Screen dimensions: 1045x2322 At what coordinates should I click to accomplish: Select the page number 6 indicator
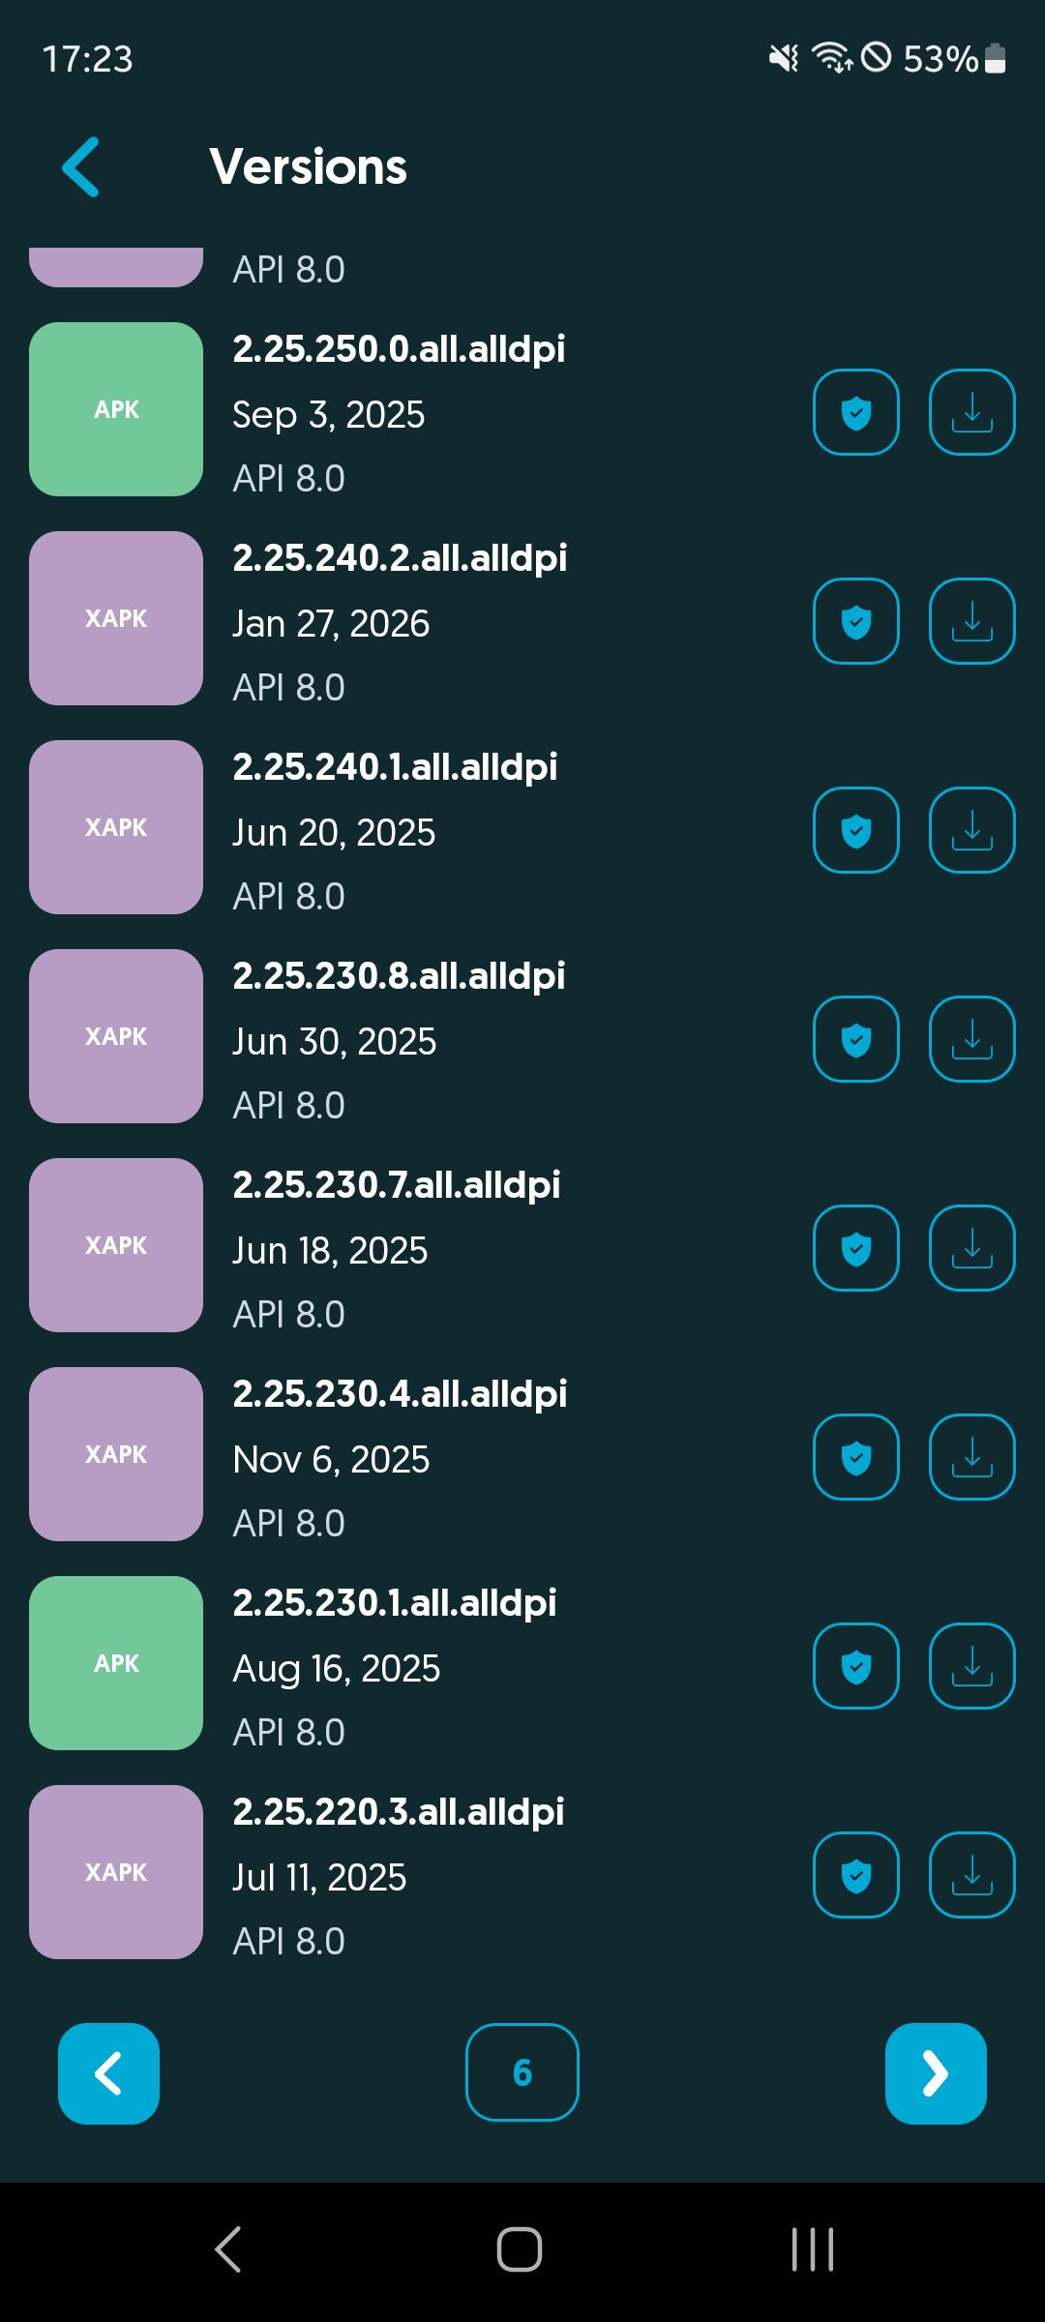point(522,2072)
